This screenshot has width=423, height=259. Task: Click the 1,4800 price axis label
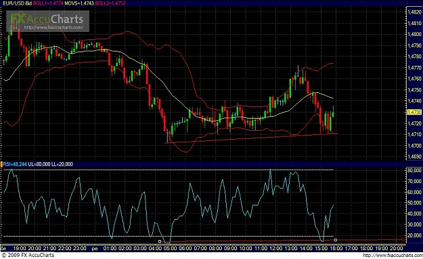tap(414, 35)
